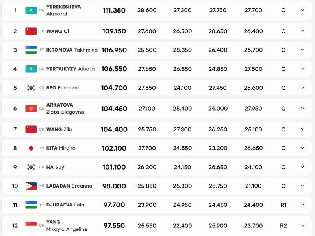The width and height of the screenshot is (315, 236).
Task: Open the athlete name Kita Mirano
Action: point(61,148)
